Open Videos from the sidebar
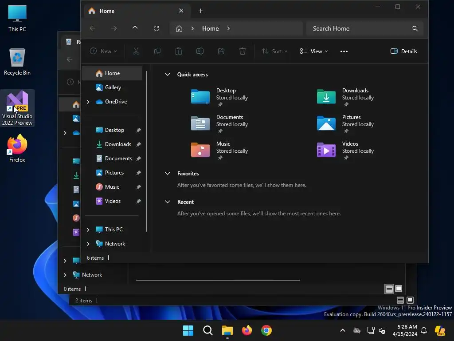The image size is (454, 341). point(112,201)
